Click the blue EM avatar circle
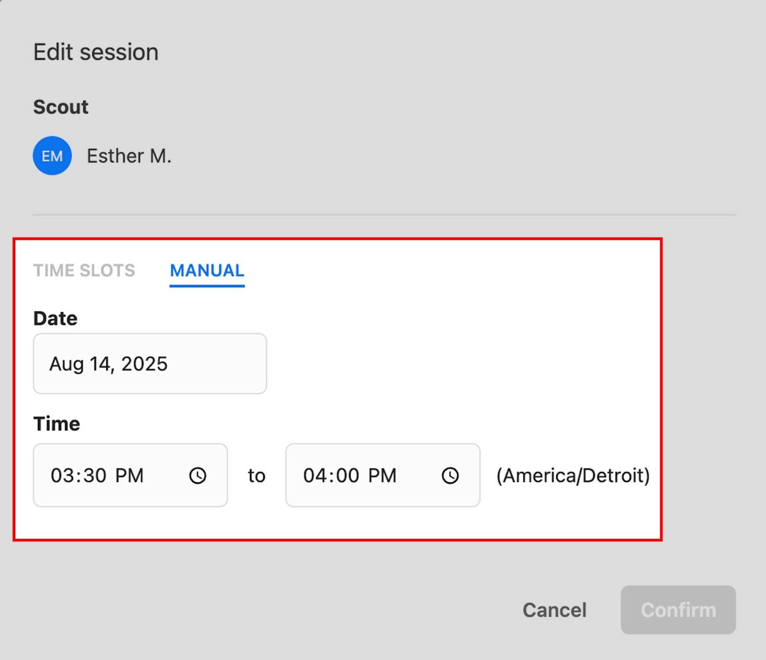The image size is (766, 660). pos(52,156)
